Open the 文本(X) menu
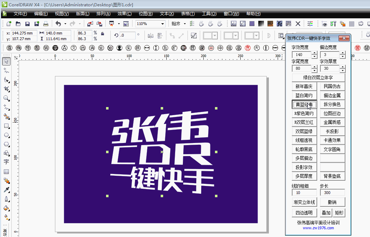The width and height of the screenshot is (370, 237). (x=167, y=14)
